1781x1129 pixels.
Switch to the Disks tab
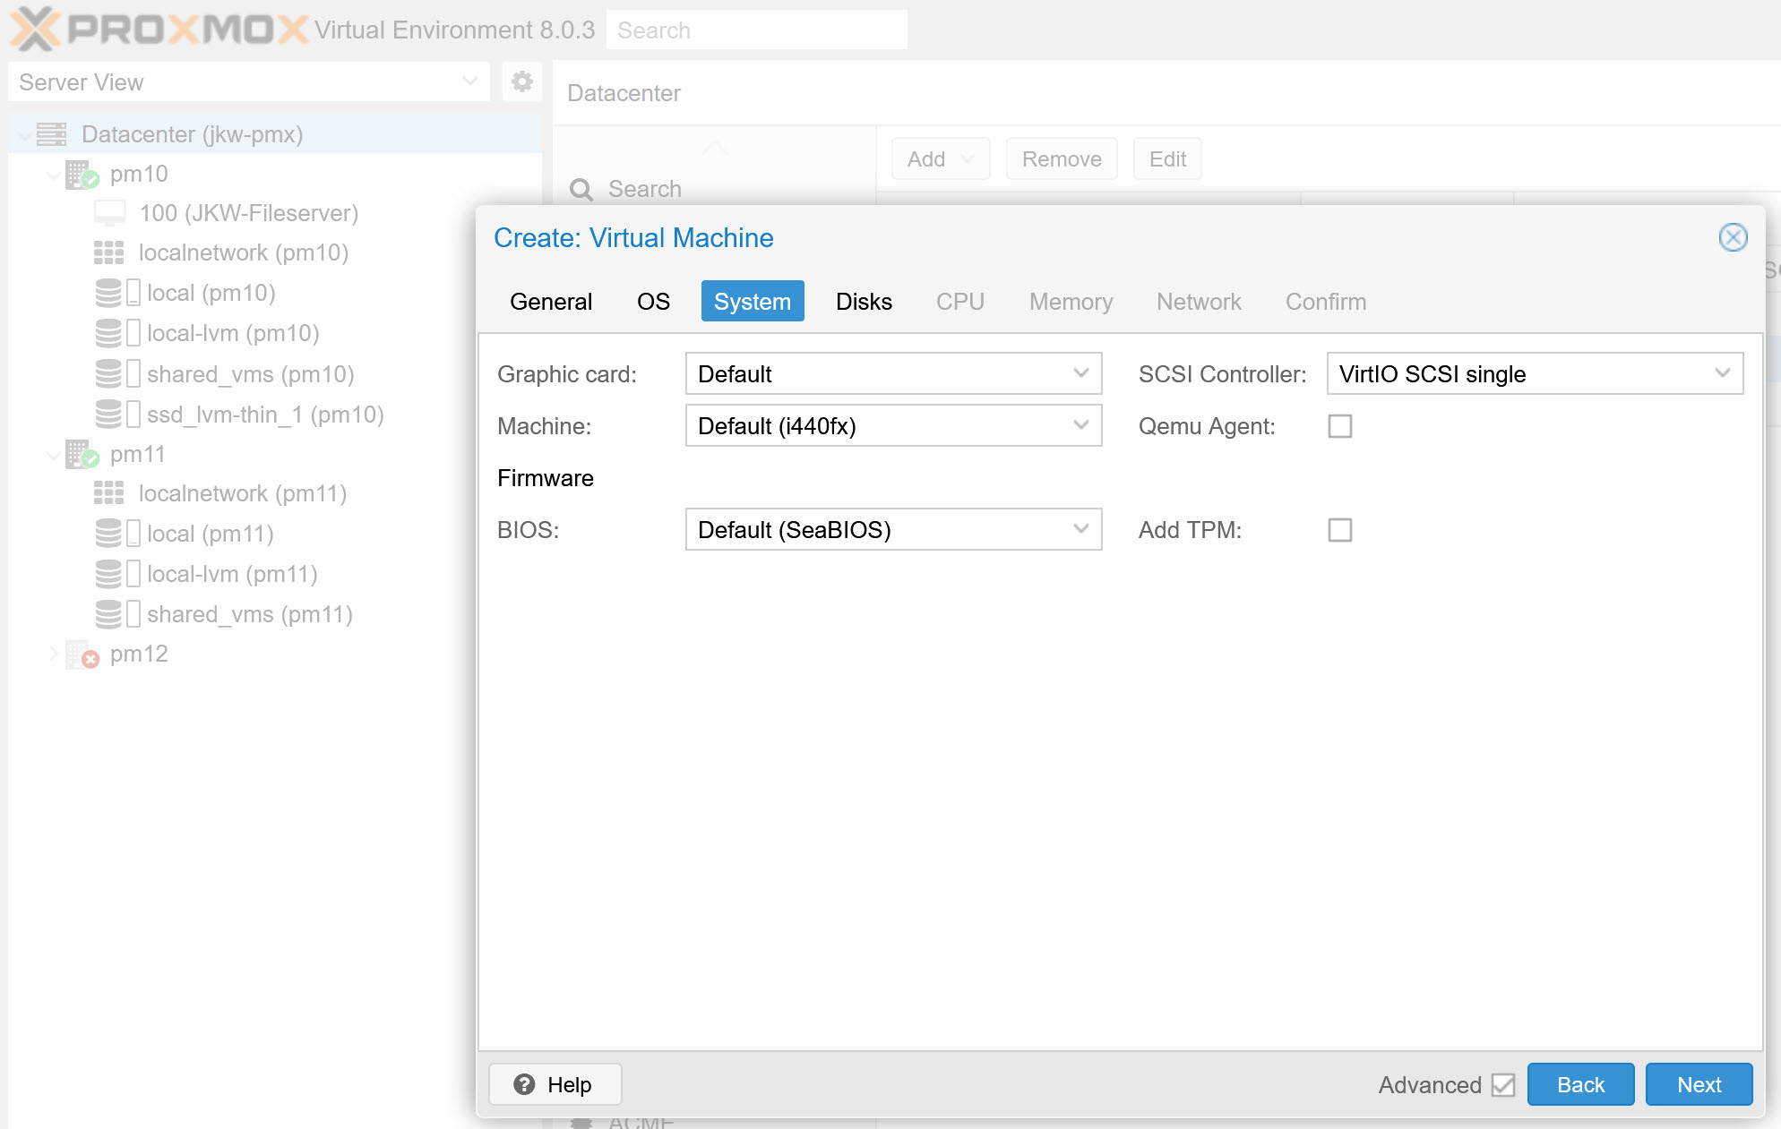[863, 302]
